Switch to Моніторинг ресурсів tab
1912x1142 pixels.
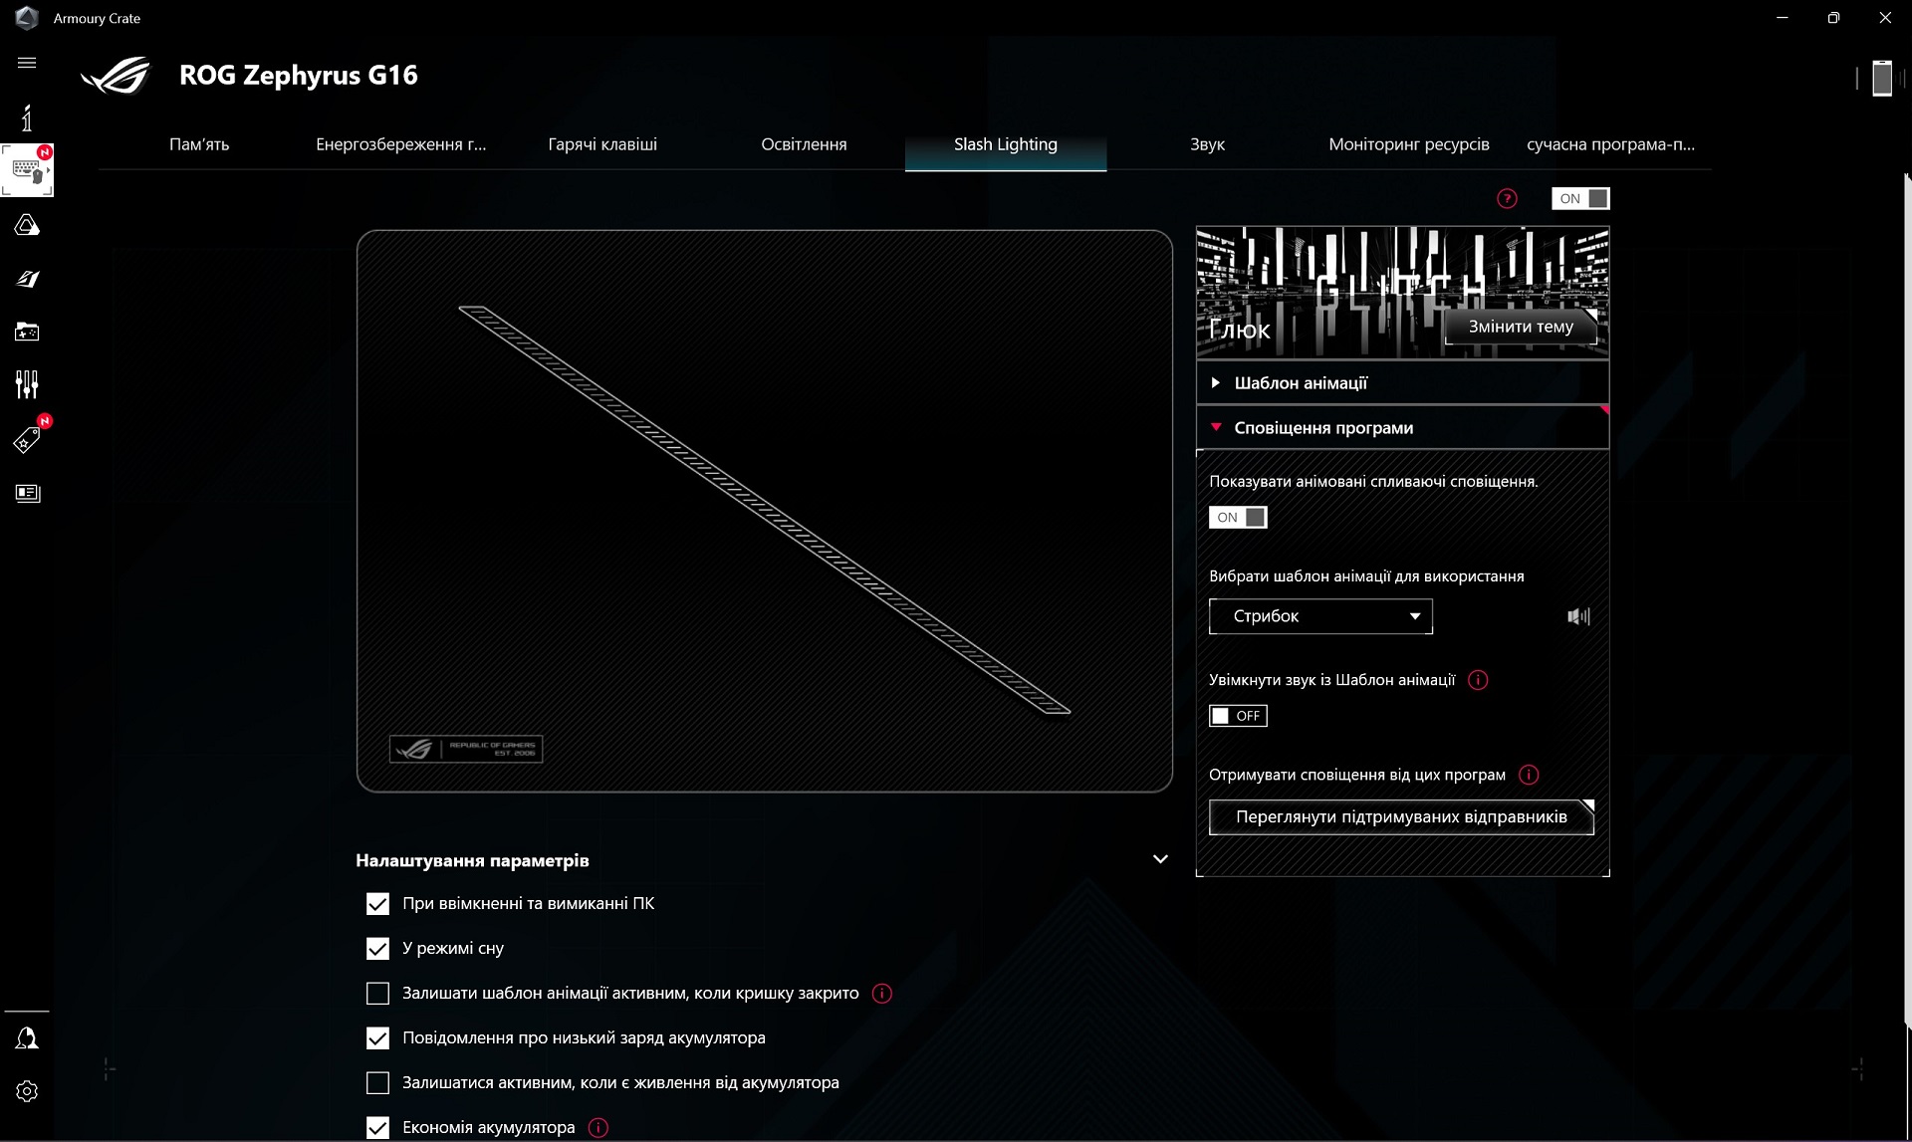[x=1409, y=144]
